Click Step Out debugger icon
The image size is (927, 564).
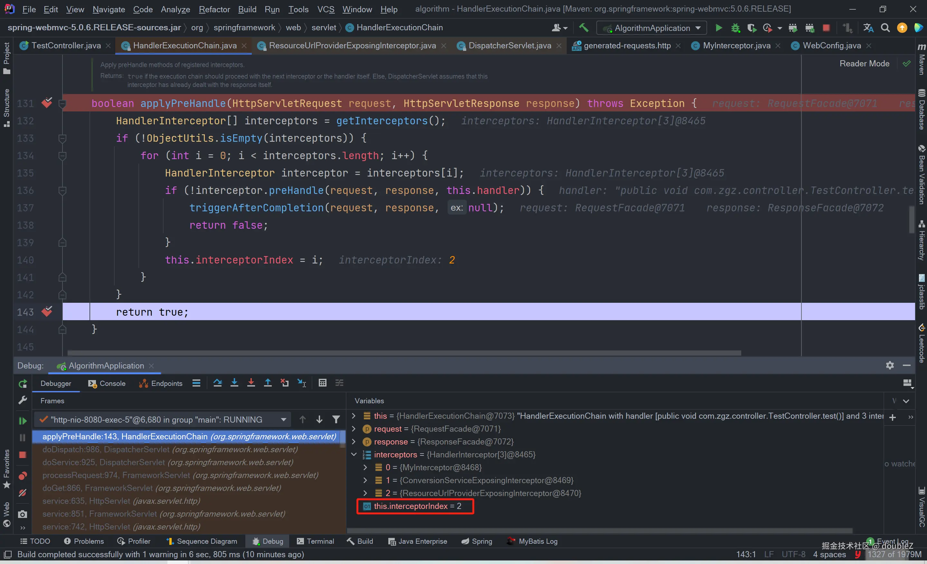coord(268,383)
